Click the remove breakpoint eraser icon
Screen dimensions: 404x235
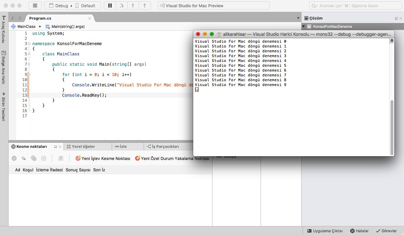click(x=24, y=158)
